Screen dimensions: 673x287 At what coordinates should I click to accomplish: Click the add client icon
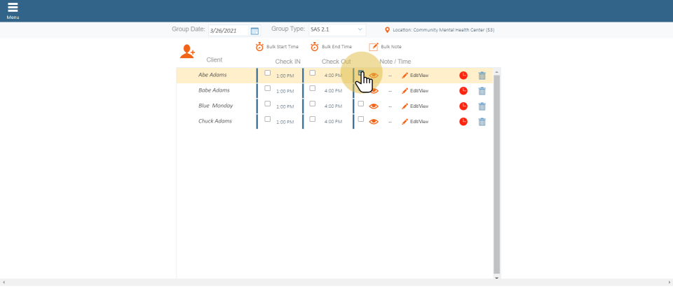(x=187, y=51)
